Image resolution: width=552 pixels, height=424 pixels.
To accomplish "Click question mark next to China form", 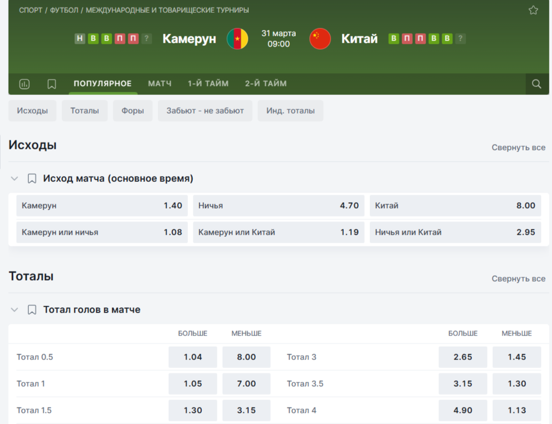I will click(x=461, y=38).
